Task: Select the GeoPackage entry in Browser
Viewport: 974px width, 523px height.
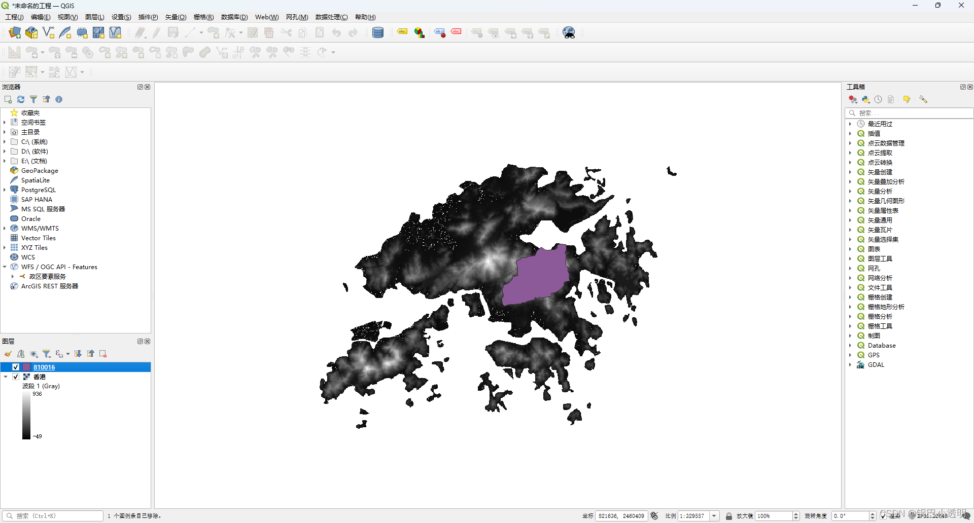Action: (40, 171)
